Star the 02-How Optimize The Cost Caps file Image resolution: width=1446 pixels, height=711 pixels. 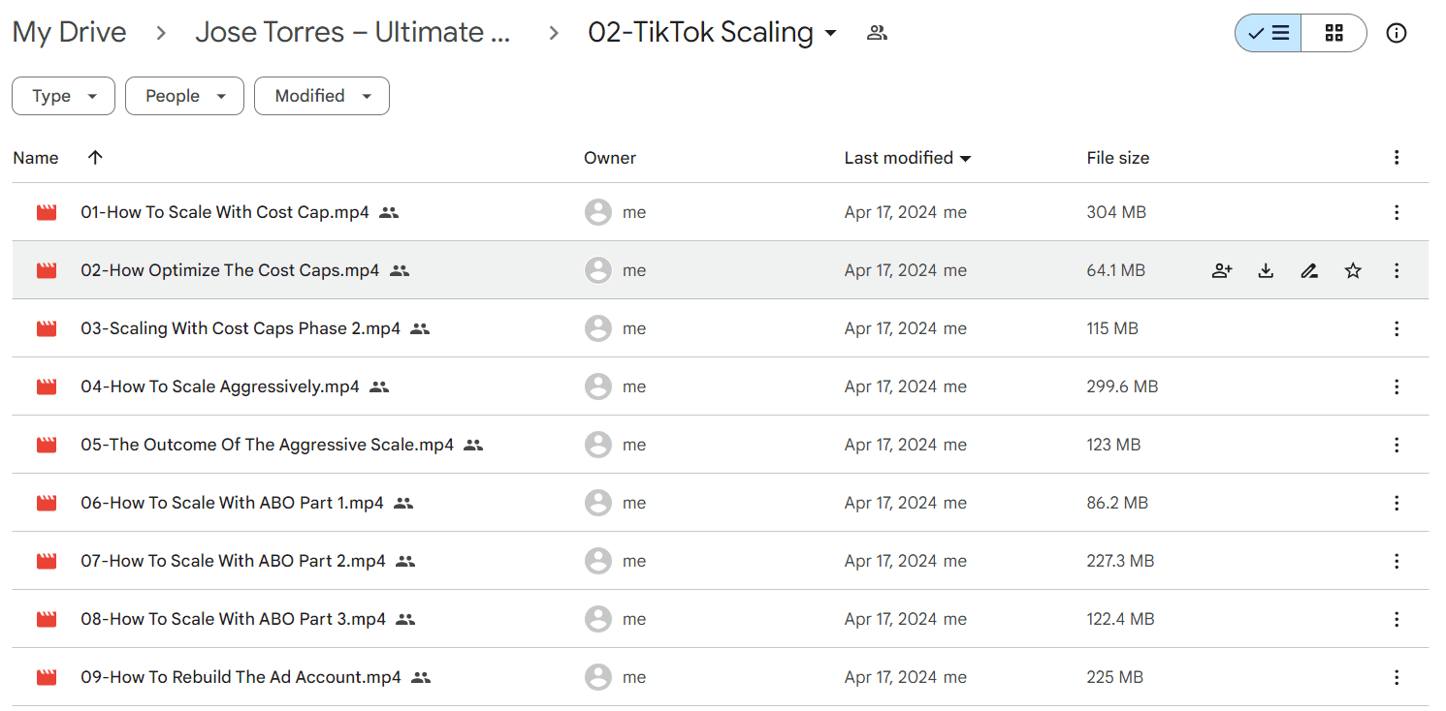1353,271
